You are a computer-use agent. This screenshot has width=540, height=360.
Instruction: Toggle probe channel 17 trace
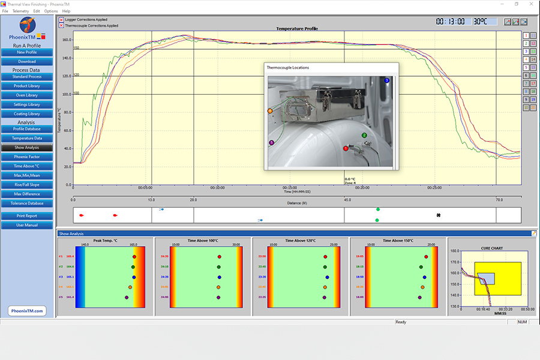coord(533,83)
